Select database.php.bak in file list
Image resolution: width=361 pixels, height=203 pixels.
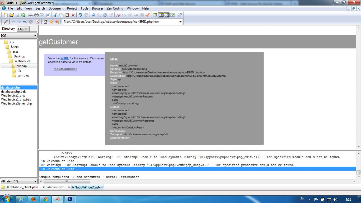pyautogui.click(x=13, y=91)
